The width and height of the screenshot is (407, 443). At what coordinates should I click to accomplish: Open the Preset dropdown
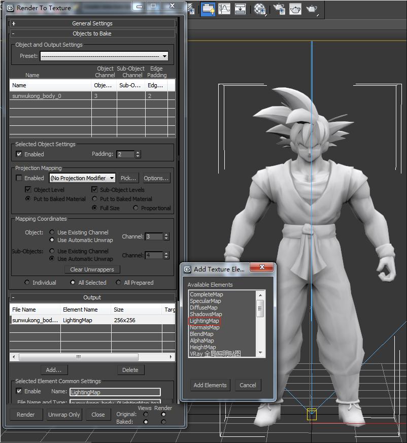pos(105,56)
